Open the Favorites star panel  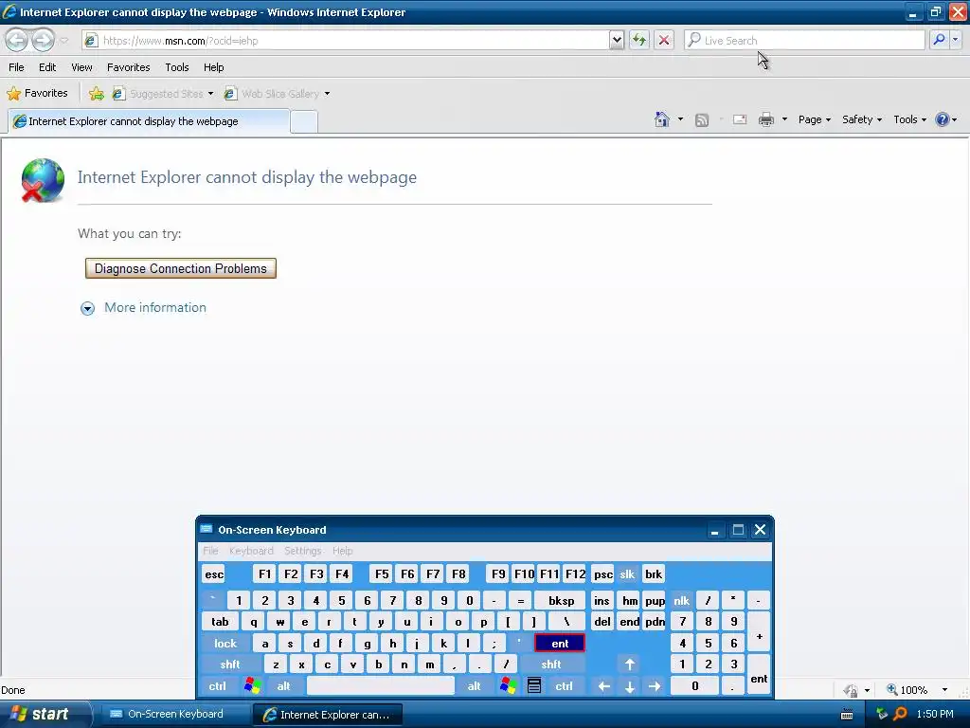(37, 94)
